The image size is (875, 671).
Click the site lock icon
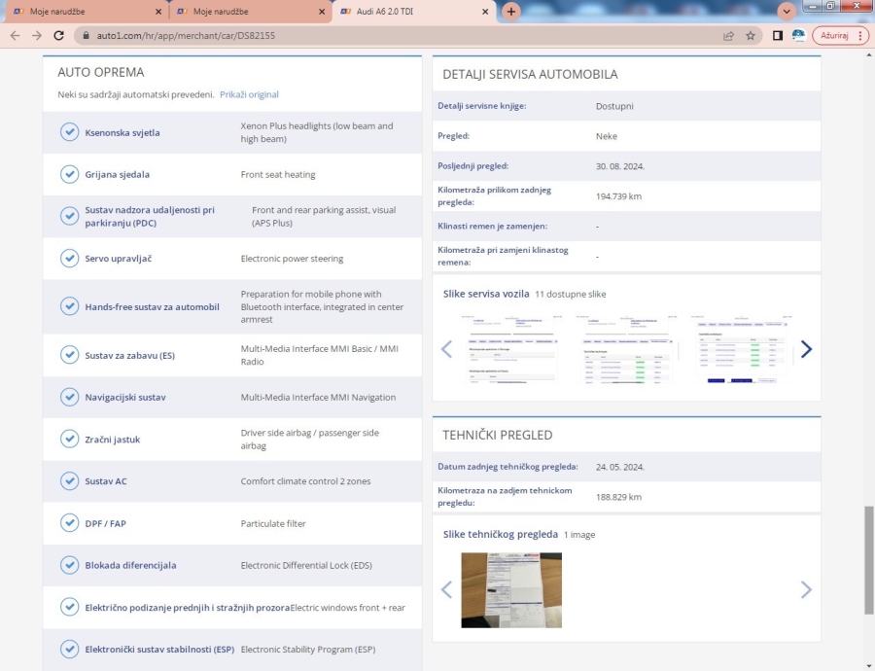point(86,35)
